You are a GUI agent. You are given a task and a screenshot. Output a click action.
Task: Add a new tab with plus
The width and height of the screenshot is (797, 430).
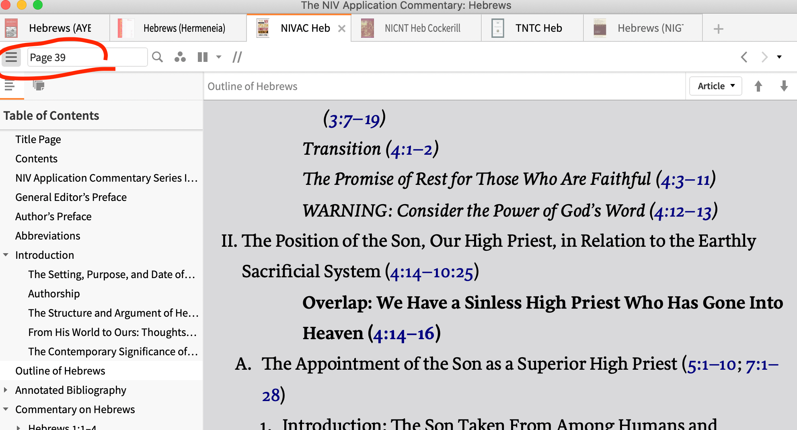coord(718,29)
